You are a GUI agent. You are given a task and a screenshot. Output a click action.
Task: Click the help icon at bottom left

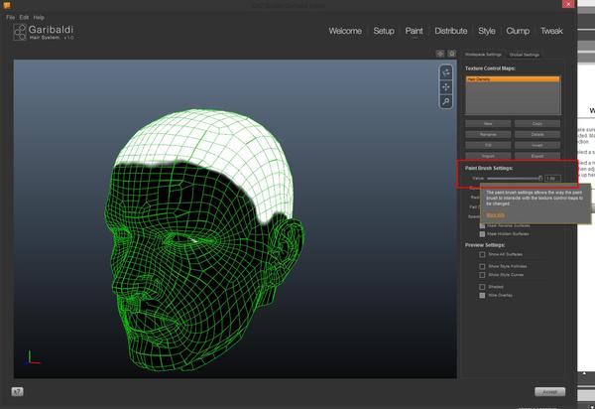click(19, 391)
